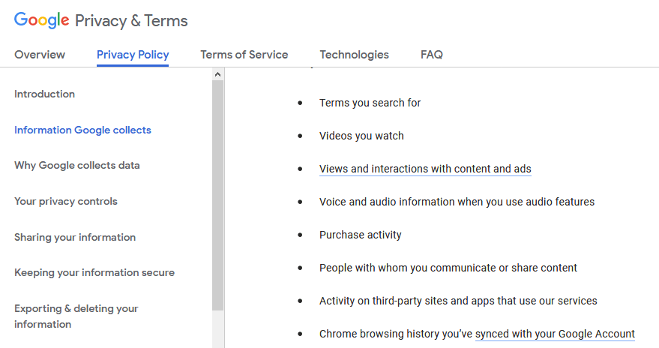Select Information Google collects in sidebar
This screenshot has height=348, width=659.
82,130
